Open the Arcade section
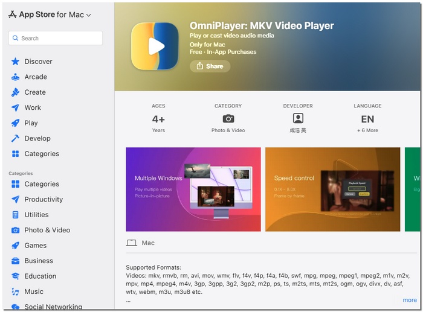 tap(36, 77)
